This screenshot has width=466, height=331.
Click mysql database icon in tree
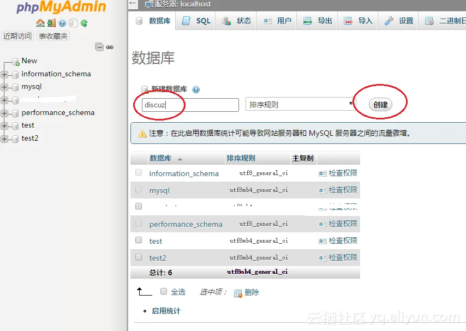tap(15, 87)
